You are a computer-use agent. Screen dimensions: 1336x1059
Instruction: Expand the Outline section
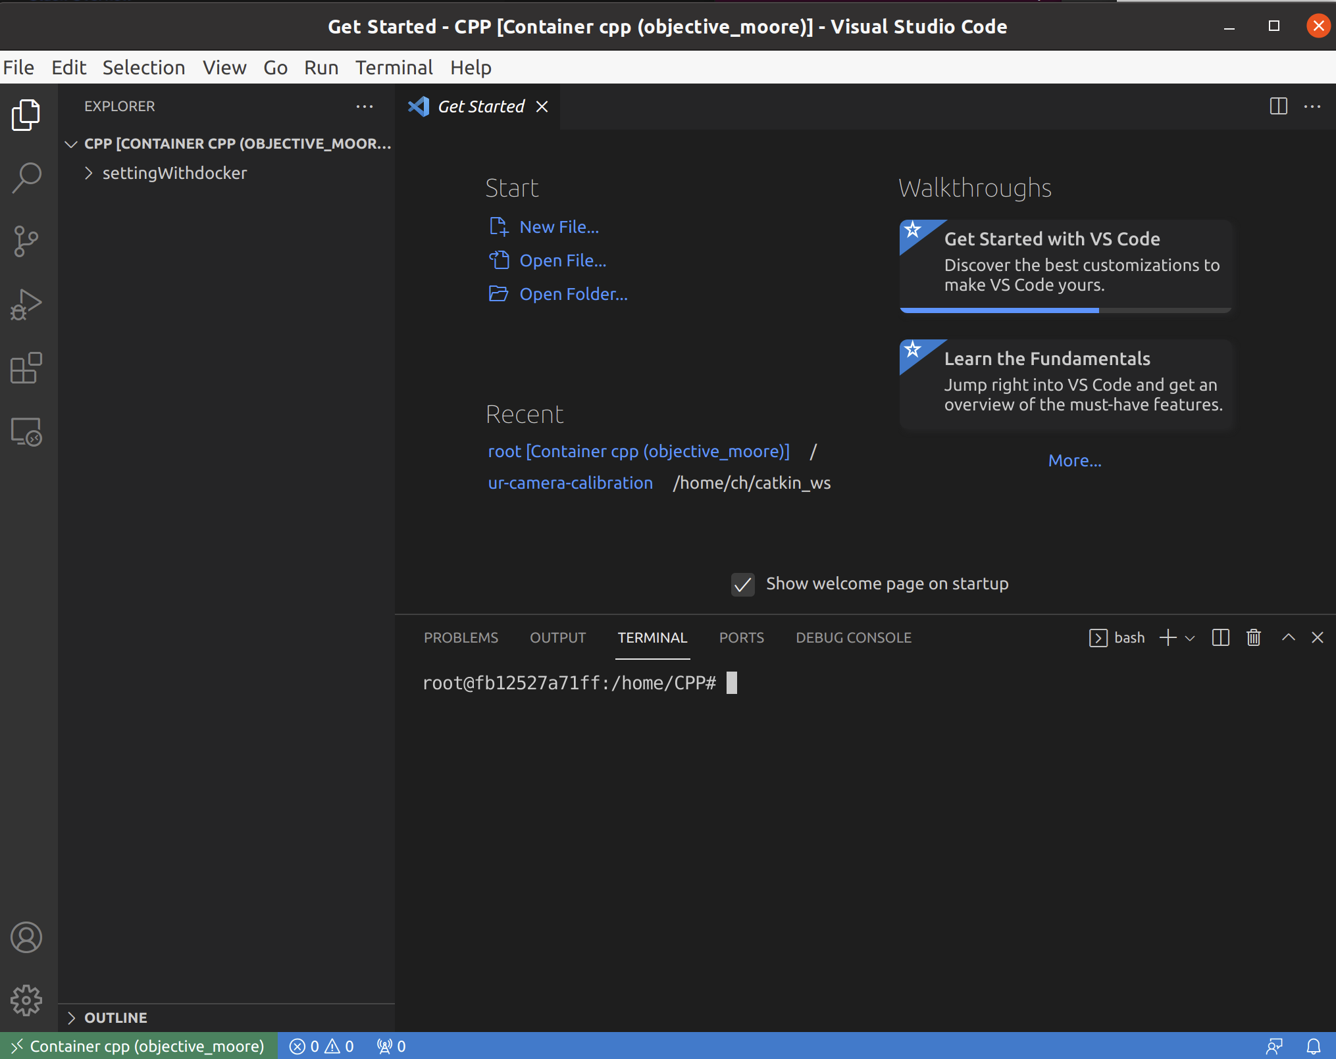[x=115, y=1018]
